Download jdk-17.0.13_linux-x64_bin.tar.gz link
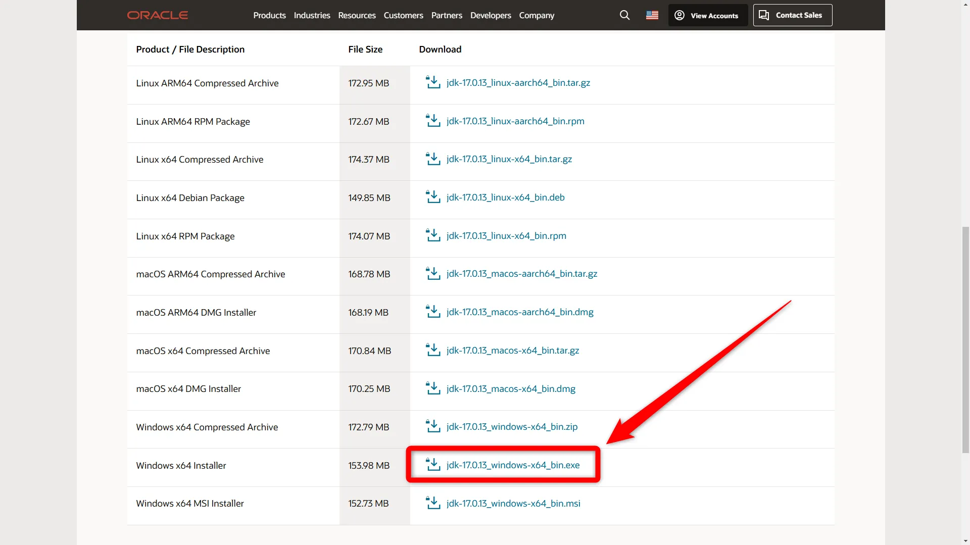The width and height of the screenshot is (970, 545). 509,159
